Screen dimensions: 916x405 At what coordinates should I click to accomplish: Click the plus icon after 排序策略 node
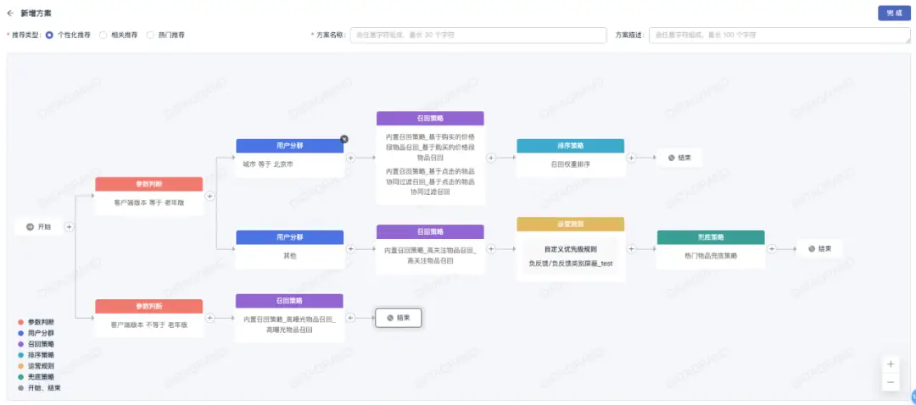pyautogui.click(x=630, y=158)
